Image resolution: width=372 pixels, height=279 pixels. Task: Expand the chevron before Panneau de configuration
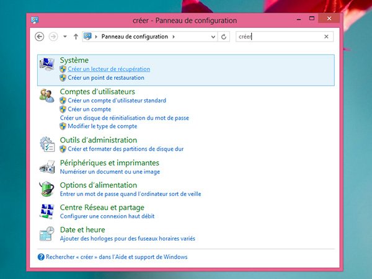[x=96, y=37]
